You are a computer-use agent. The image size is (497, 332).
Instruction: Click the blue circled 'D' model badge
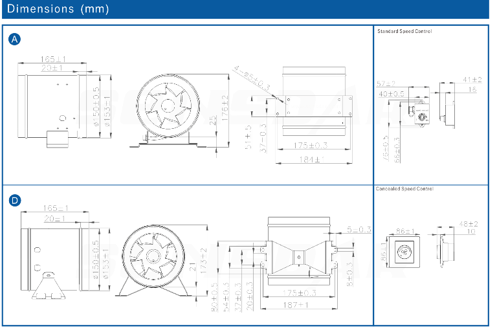[15, 201]
